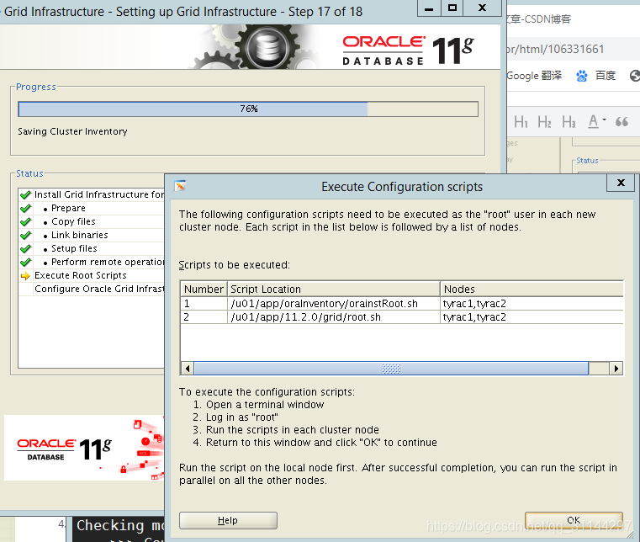Select the orainstRoot.sh script row

coord(402,304)
